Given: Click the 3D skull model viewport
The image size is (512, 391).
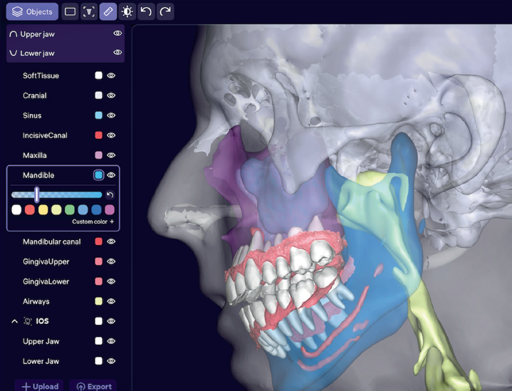Looking at the screenshot, I should pos(322,208).
